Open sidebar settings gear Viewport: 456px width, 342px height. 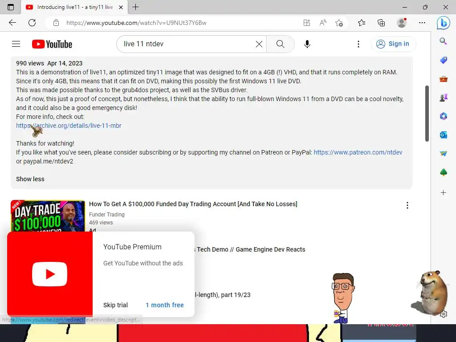pos(443,314)
